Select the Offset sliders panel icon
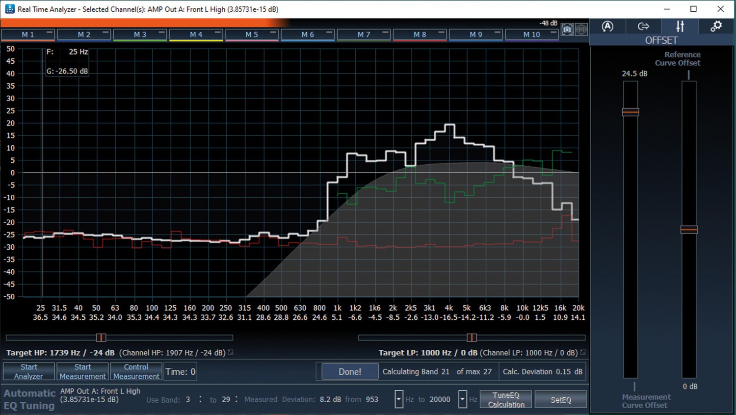The height and width of the screenshot is (415, 736). [680, 26]
